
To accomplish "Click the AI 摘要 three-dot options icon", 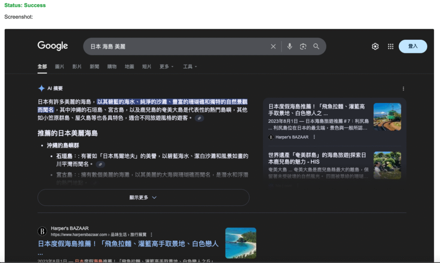I will pyautogui.click(x=403, y=89).
